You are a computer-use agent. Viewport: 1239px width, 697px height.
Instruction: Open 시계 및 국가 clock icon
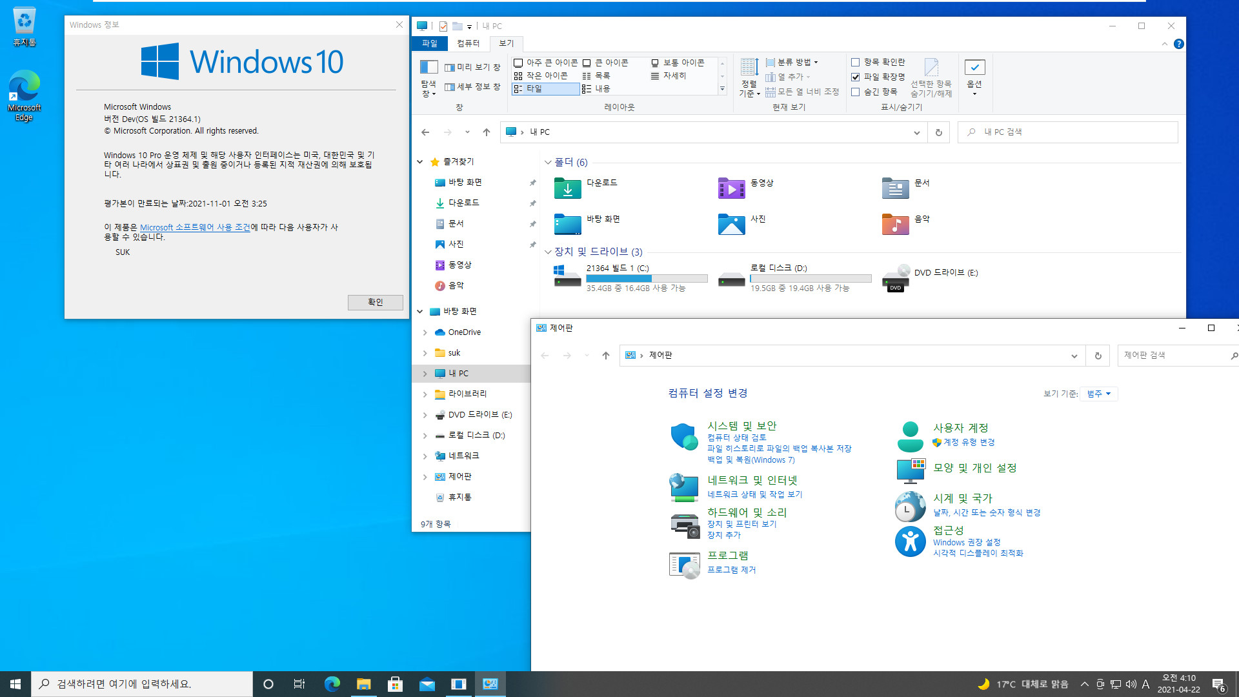[911, 507]
